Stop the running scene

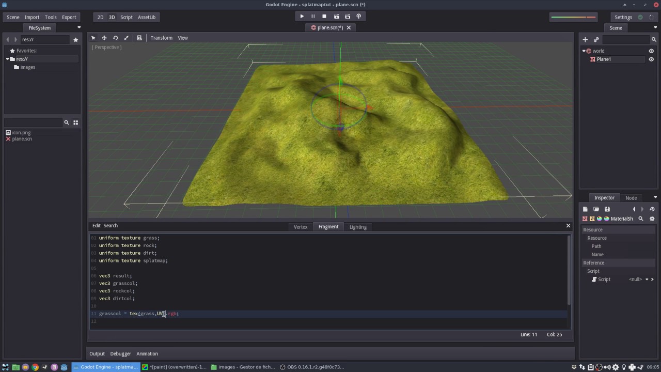pyautogui.click(x=324, y=17)
